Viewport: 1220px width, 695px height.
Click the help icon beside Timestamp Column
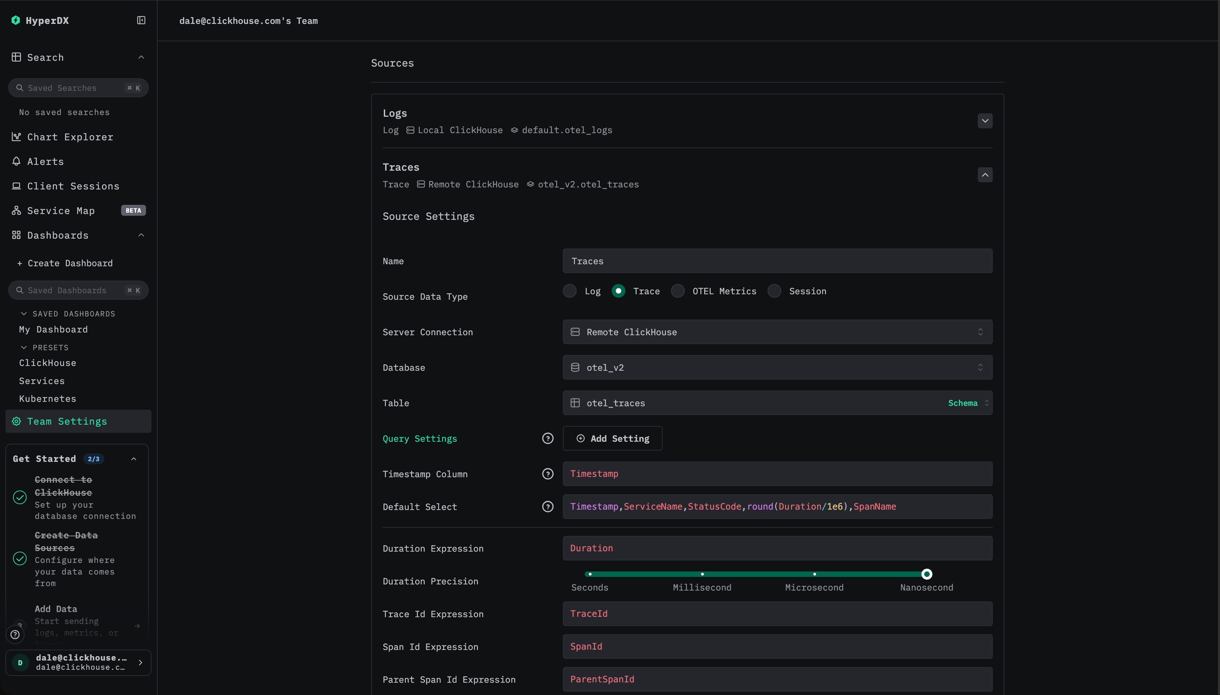(548, 473)
